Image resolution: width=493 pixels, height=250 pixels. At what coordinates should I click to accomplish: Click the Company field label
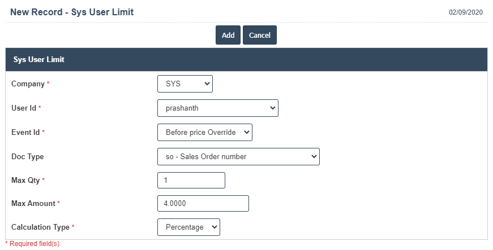tap(28, 84)
